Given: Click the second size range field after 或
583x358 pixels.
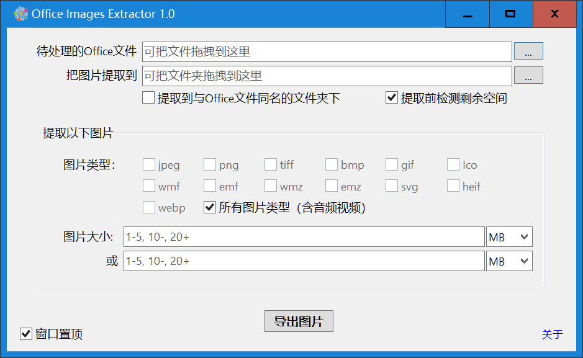Looking at the screenshot, I should (x=304, y=261).
